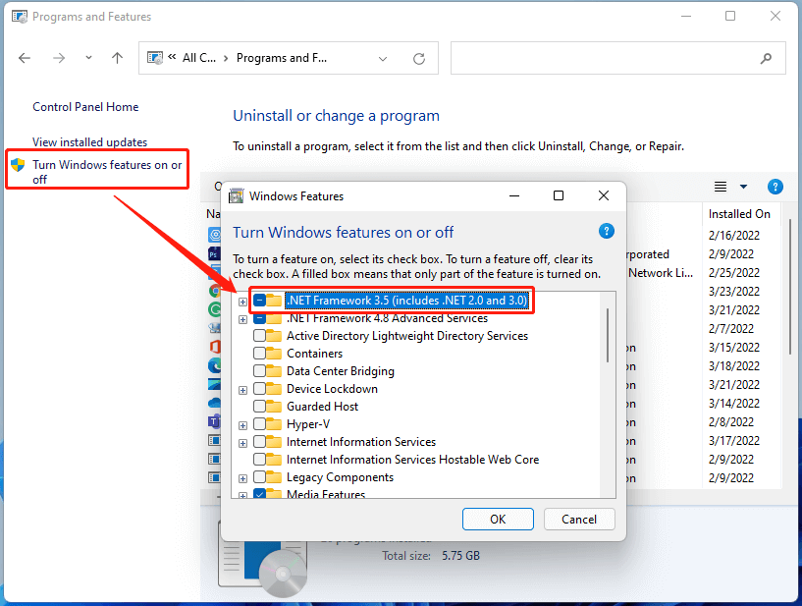This screenshot has height=606, width=802.
Task: Click the shield icon next to Turn Windows features
Action: [x=19, y=162]
